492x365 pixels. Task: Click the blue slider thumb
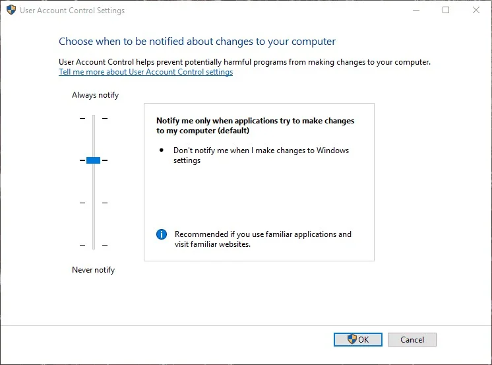[93, 160]
